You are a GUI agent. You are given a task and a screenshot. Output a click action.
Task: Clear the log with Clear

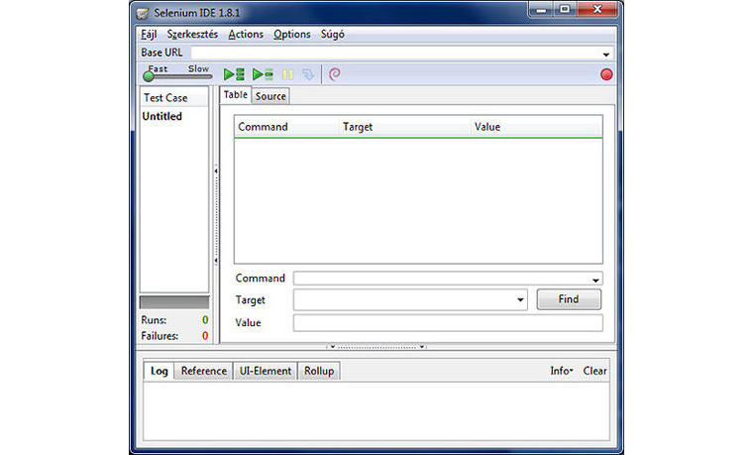[x=594, y=371]
